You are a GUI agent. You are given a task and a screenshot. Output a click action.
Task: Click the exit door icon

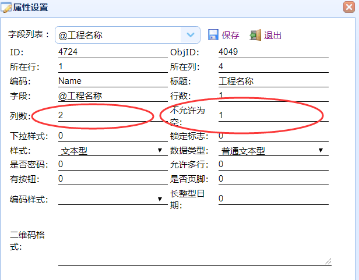click(255, 35)
